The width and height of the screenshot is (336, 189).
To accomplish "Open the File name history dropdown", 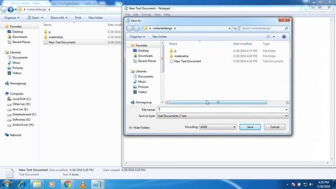I will tap(286, 110).
